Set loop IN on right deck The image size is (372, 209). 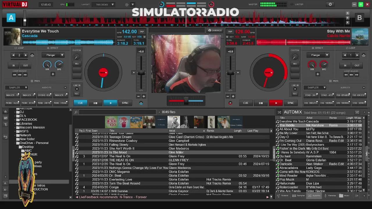pyautogui.click(x=345, y=65)
